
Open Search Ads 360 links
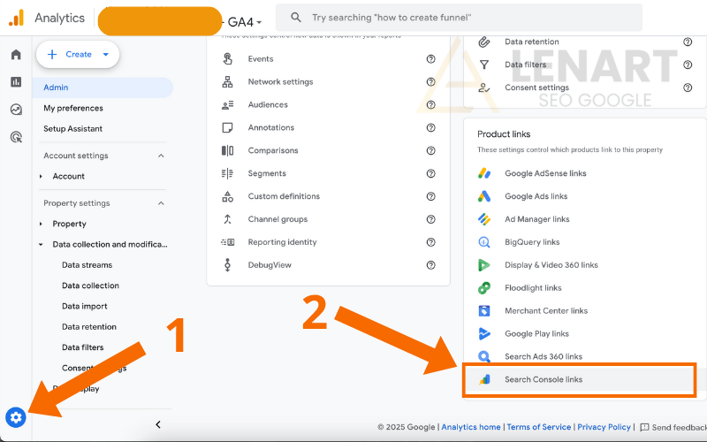[544, 357]
